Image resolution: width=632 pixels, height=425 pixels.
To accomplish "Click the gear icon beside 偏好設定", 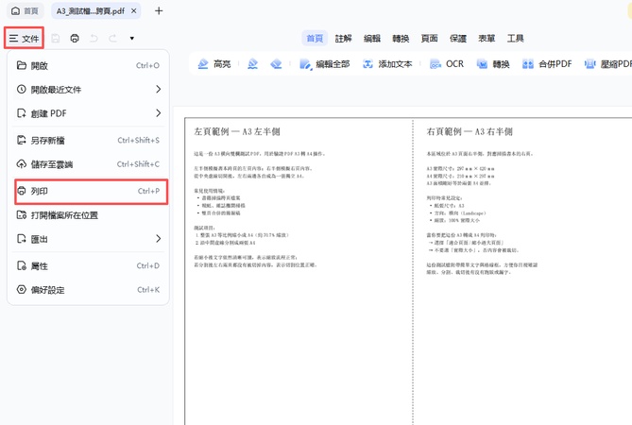I will [x=22, y=289].
